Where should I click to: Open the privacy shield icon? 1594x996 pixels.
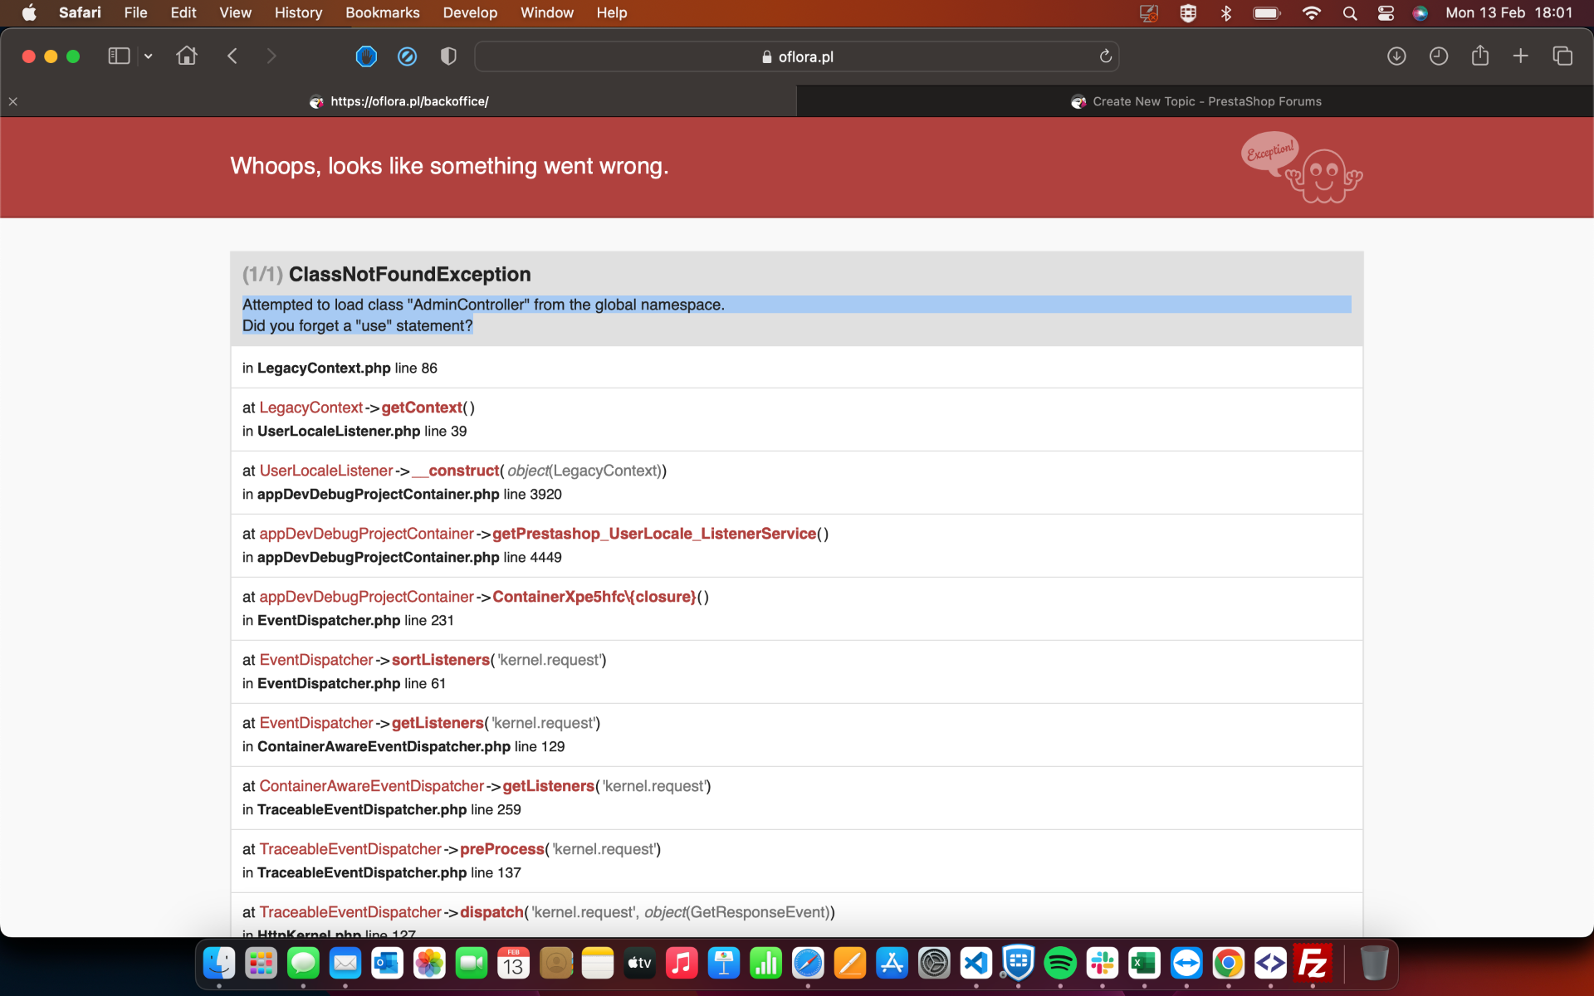[x=448, y=56]
